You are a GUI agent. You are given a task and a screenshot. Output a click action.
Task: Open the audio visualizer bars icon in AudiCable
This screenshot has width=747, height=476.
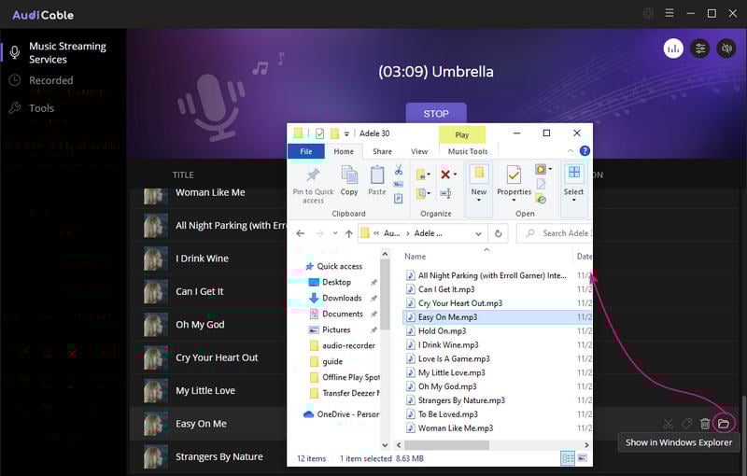pos(673,49)
